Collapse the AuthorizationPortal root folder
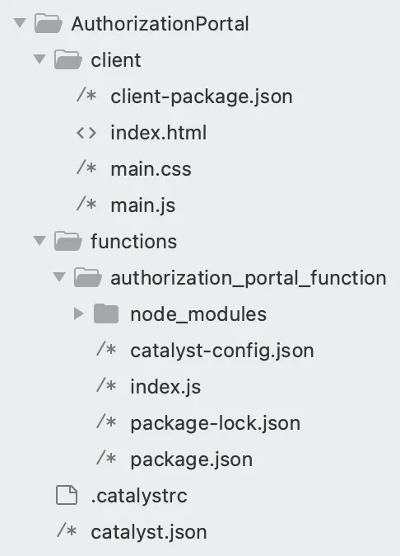This screenshot has height=556, width=400. click(20, 23)
